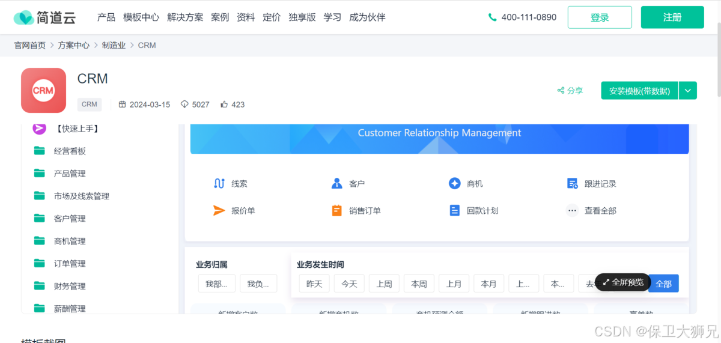Click the 订单管理 folder icon
Image resolution: width=721 pixels, height=343 pixels.
click(40, 263)
